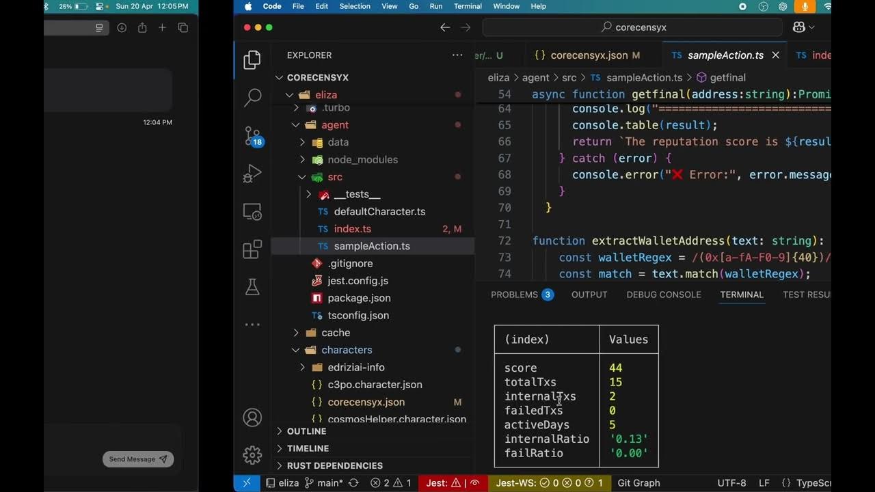Click the corecensyx search bar at top
This screenshot has height=492, width=875.
point(632,27)
